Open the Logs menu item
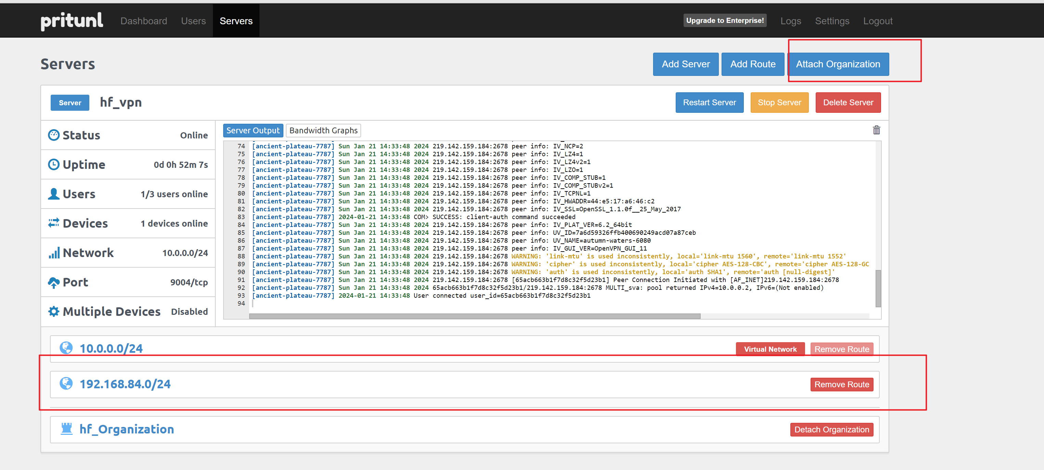Viewport: 1044px width, 470px height. click(790, 21)
